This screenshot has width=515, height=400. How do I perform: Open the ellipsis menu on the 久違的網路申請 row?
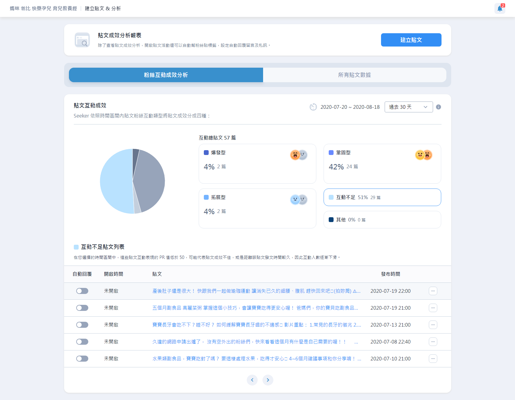[433, 342]
